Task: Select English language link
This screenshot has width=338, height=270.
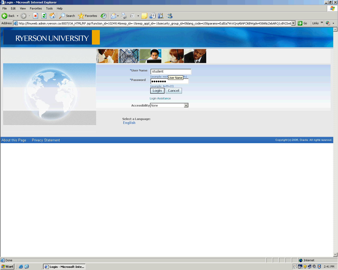Action: [129, 123]
